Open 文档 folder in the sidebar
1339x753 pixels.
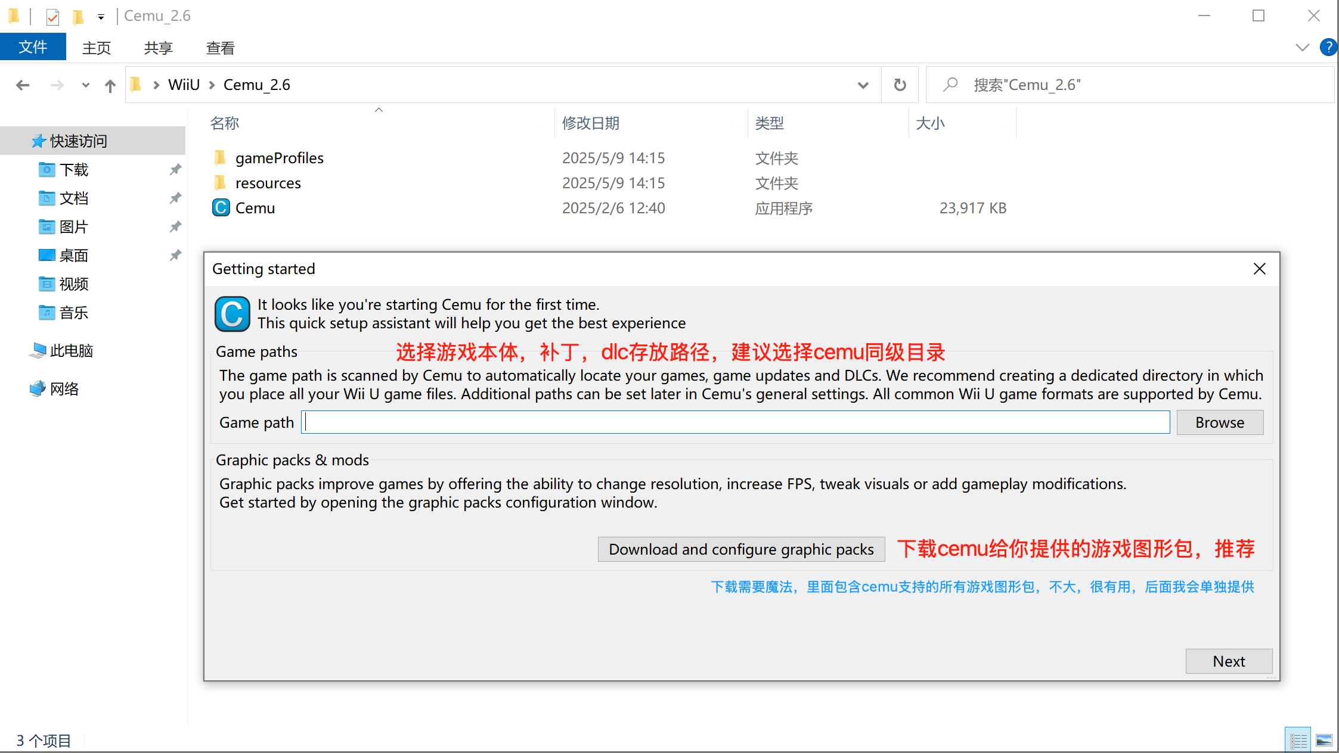coord(74,198)
